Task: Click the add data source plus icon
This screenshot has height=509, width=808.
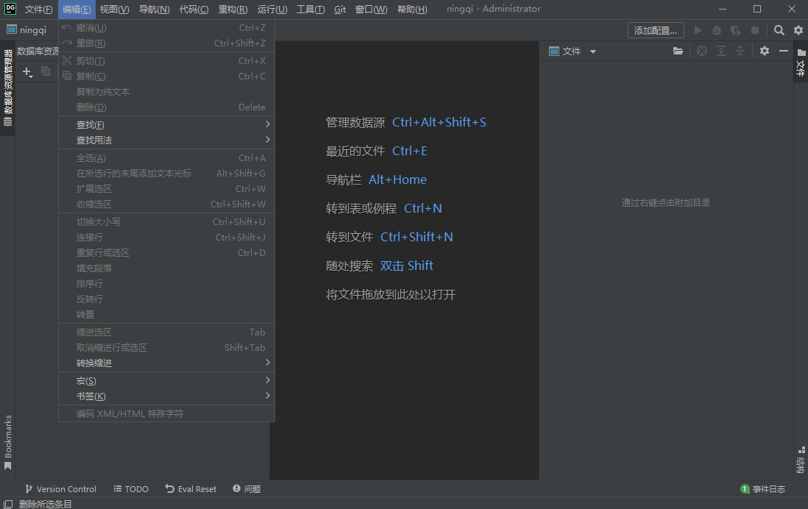Action: coord(27,71)
